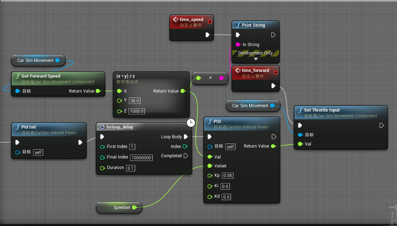Select the Set Throttle Input node title
Screen dimensions: 397x226
pos(322,110)
